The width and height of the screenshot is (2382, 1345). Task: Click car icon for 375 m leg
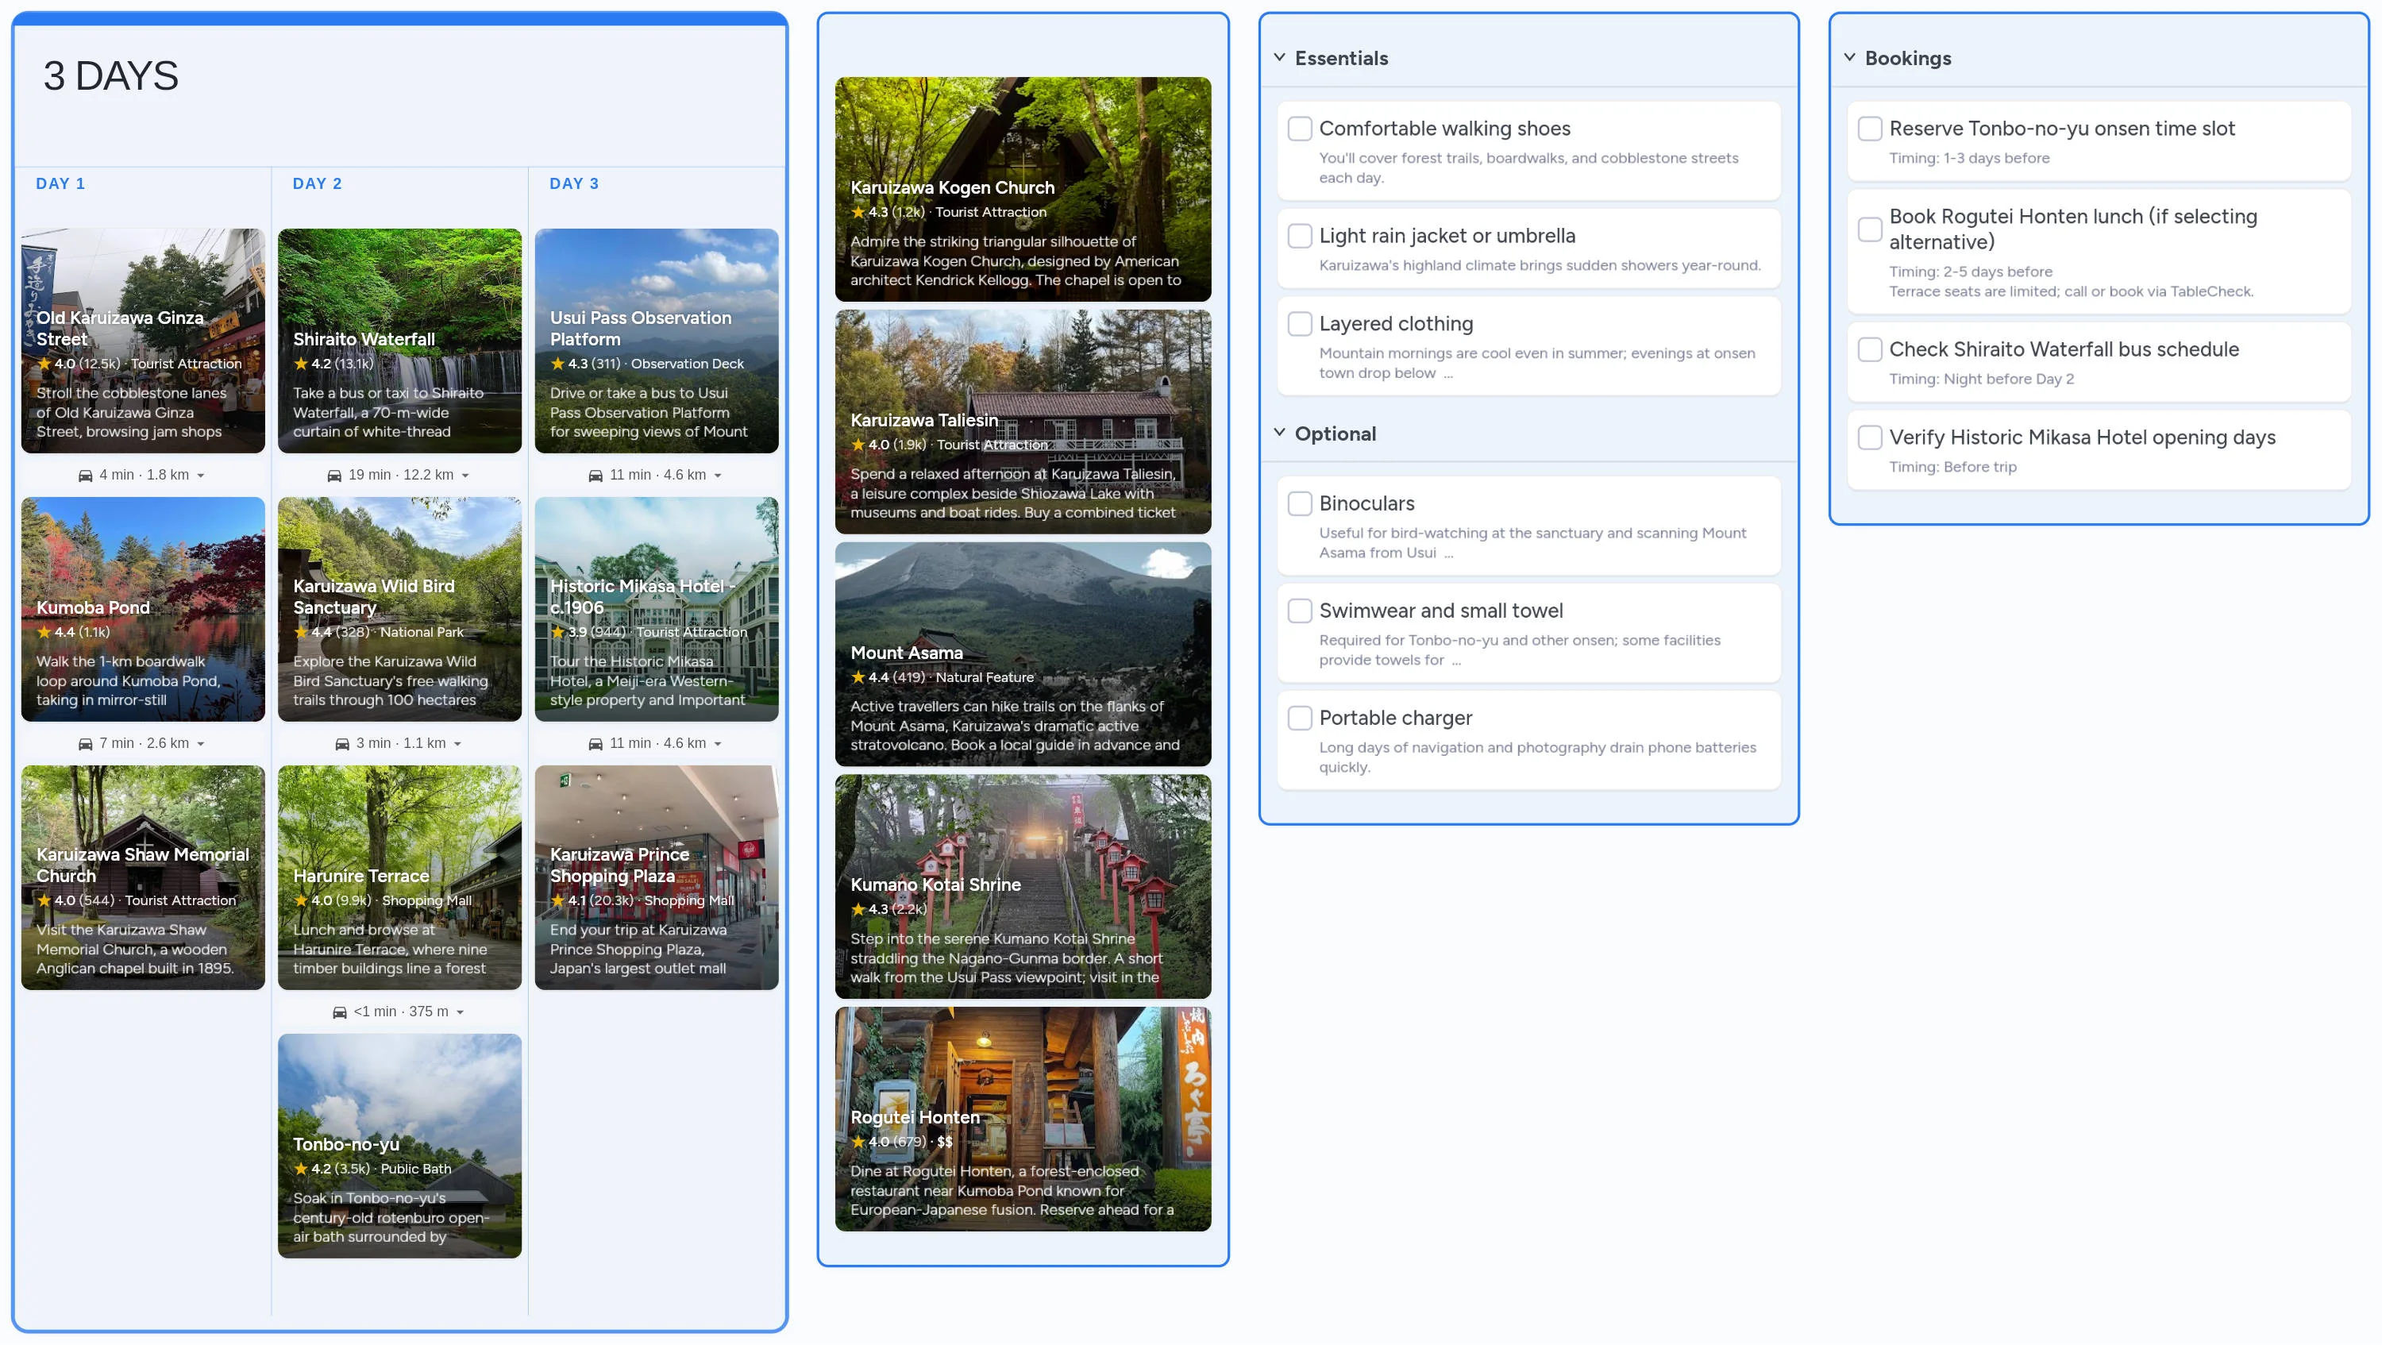pyautogui.click(x=339, y=1012)
